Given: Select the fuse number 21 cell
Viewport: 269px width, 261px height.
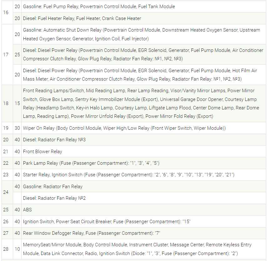Looking at the screenshot, I should tap(8, 151).
